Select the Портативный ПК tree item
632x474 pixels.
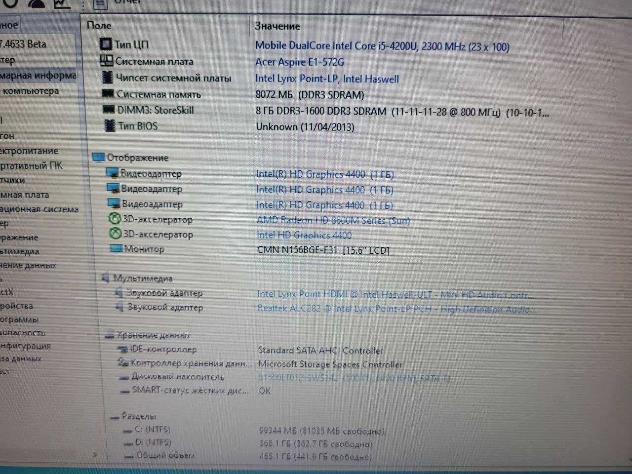[32, 165]
